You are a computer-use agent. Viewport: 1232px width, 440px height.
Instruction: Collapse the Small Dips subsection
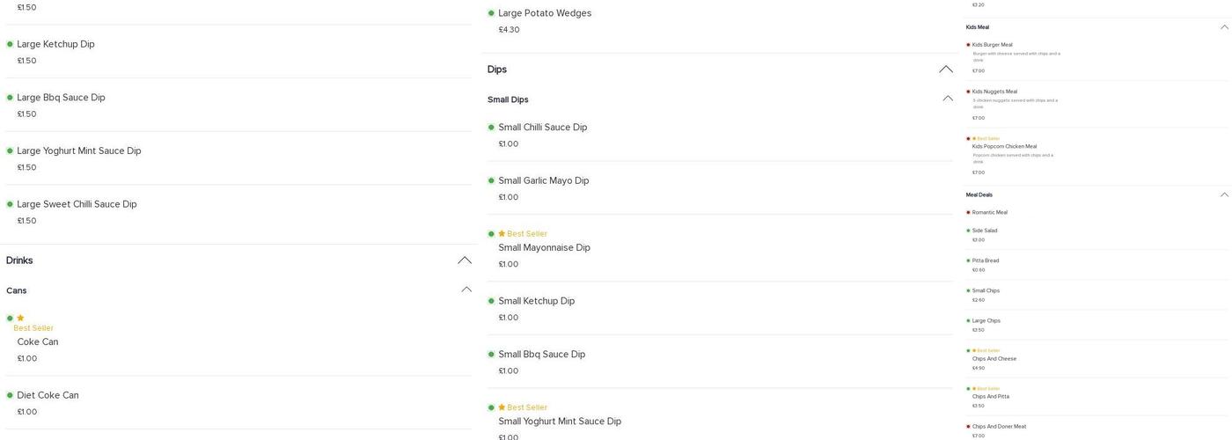948,99
